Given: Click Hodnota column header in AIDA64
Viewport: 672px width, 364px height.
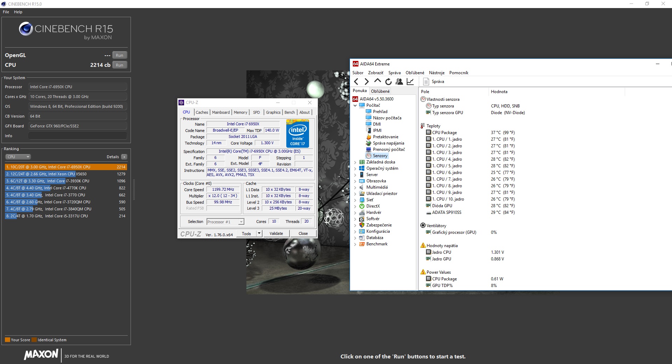Looking at the screenshot, I should (x=556, y=92).
